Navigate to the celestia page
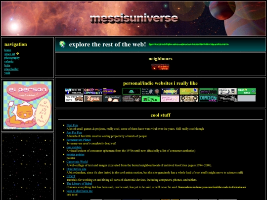This screenshot has width=267, height=200. pyautogui.click(x=9, y=62)
